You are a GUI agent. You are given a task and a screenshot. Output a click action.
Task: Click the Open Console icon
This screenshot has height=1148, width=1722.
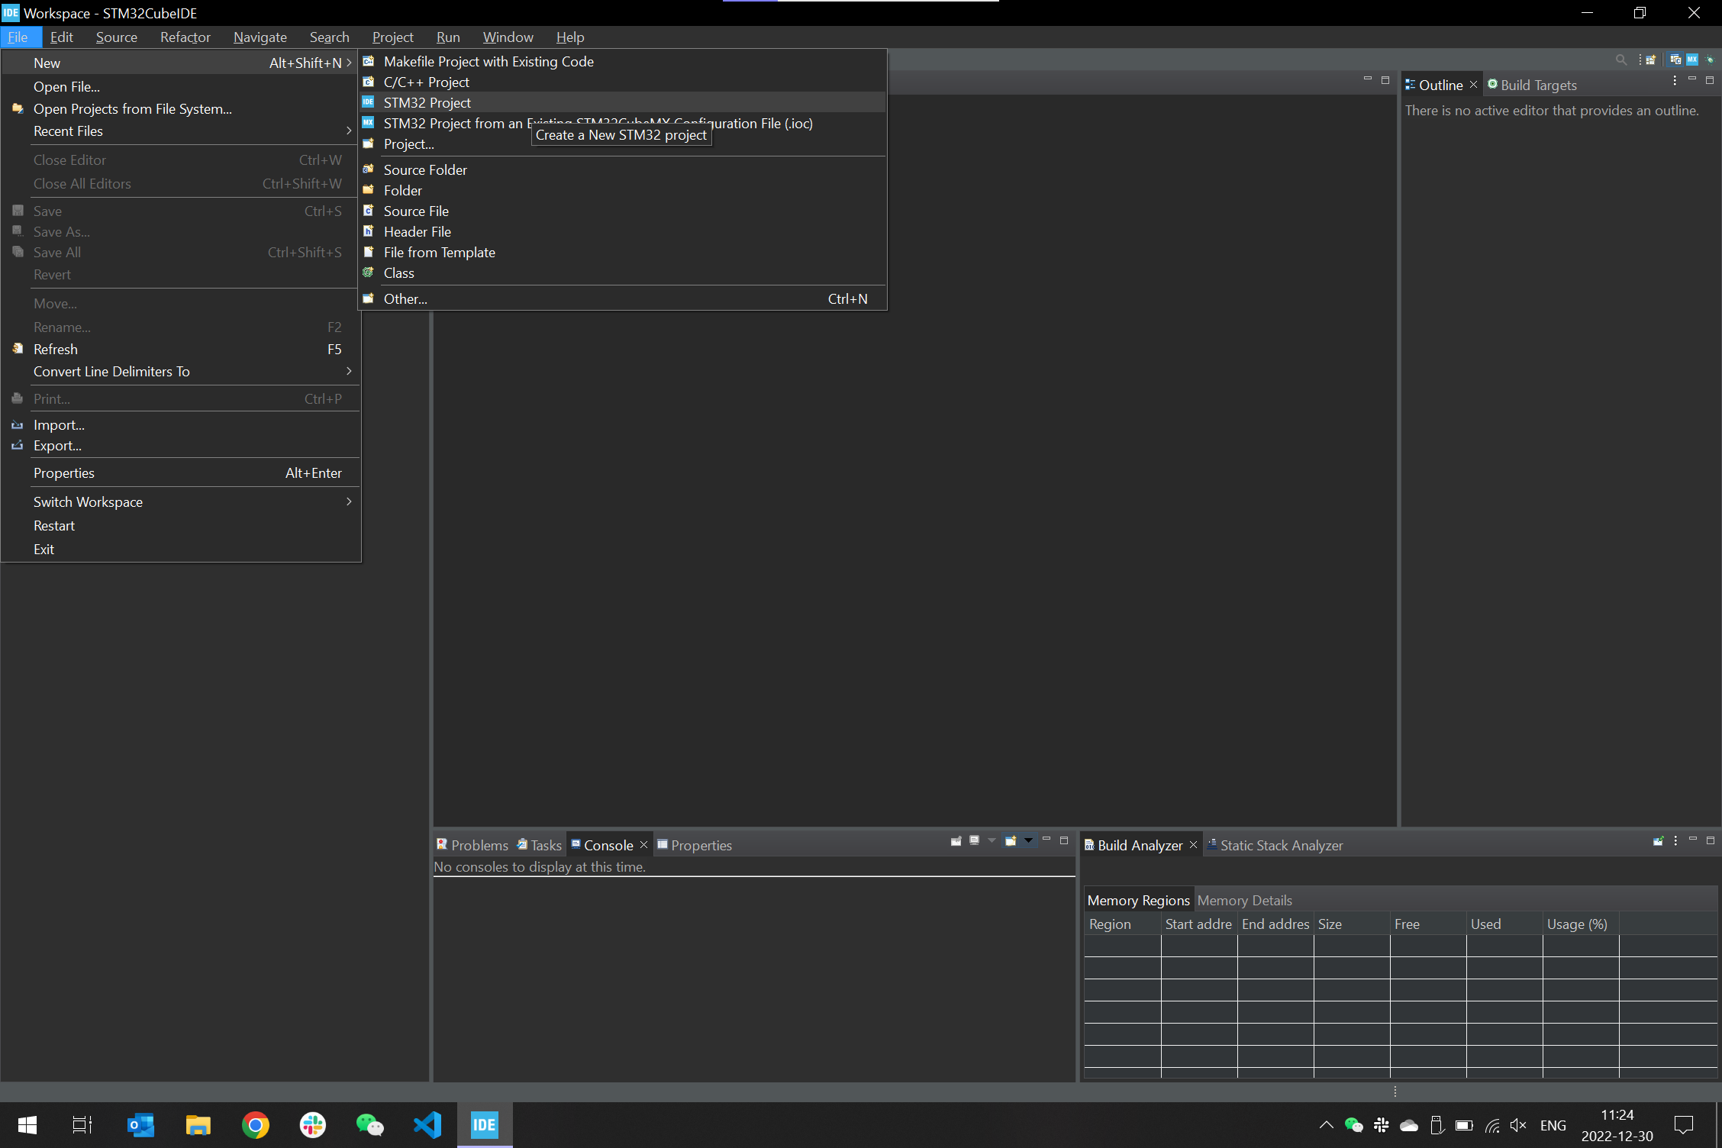click(1011, 841)
